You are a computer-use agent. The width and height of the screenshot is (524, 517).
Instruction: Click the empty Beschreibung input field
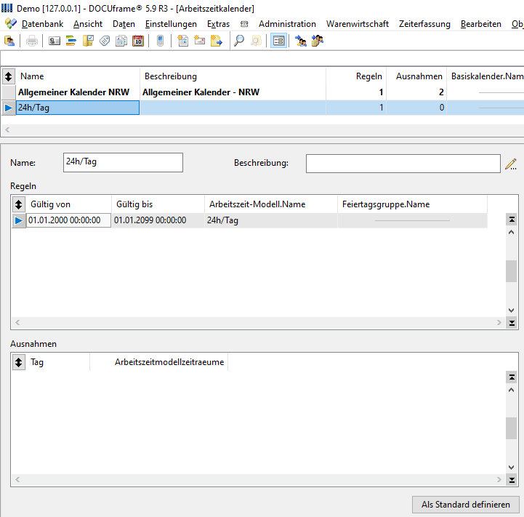tap(403, 164)
